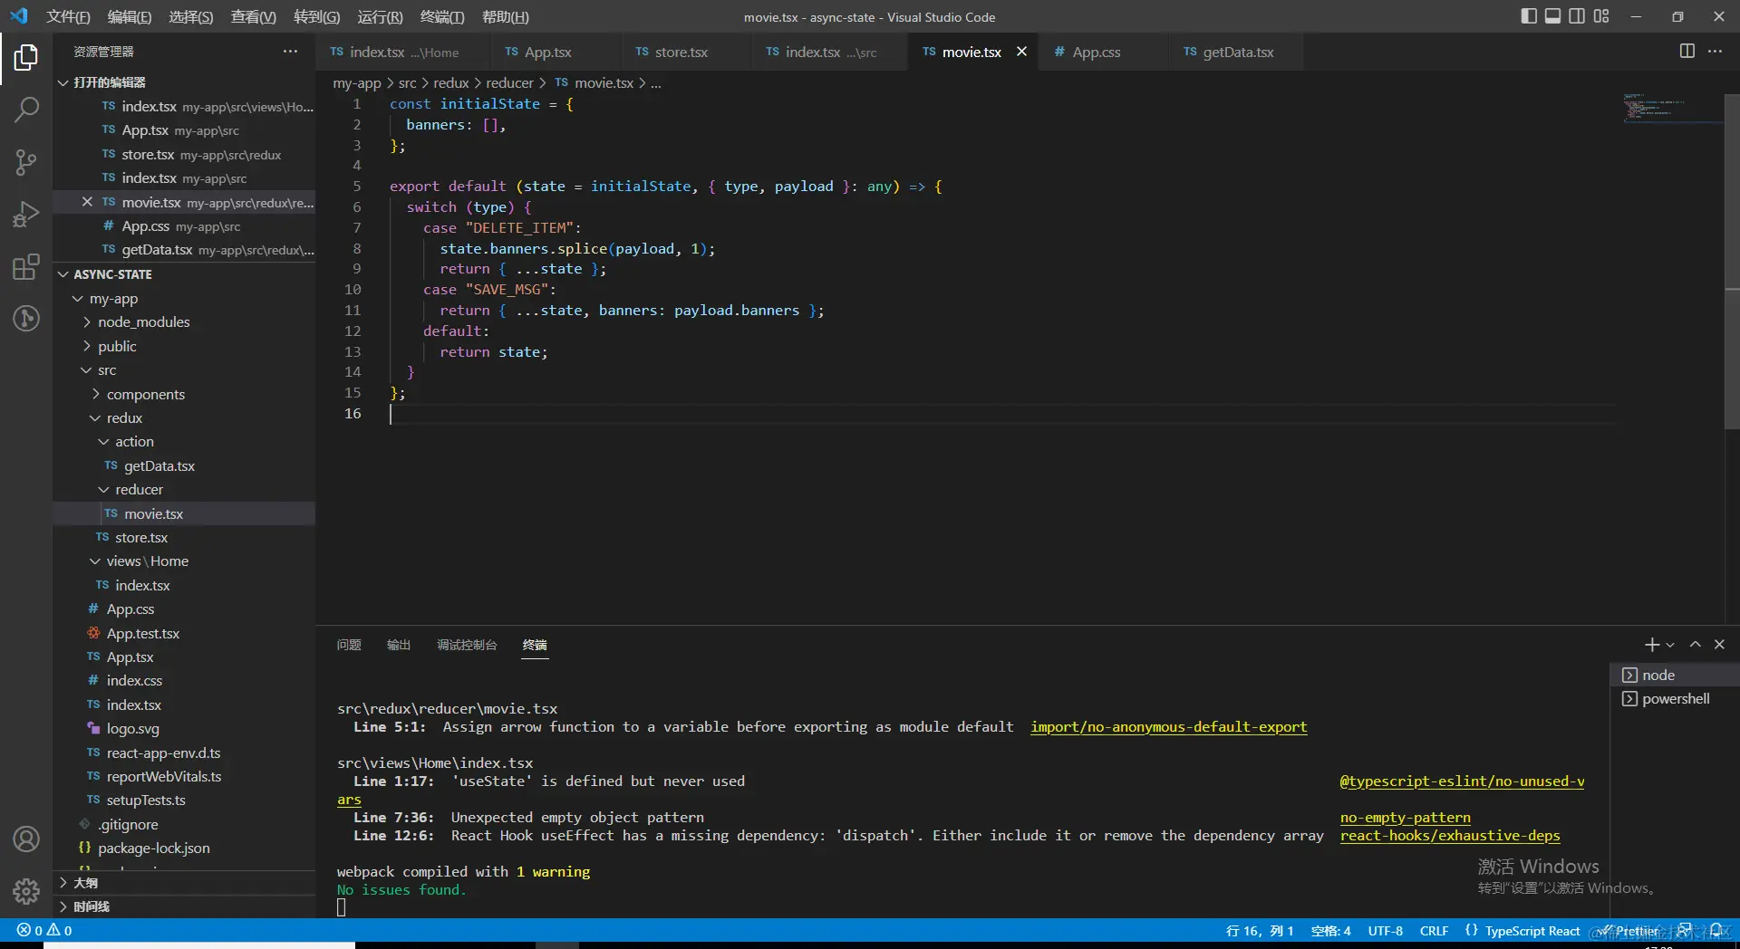This screenshot has width=1740, height=949.
Task: Collapse the redux folder
Action: [x=124, y=418]
